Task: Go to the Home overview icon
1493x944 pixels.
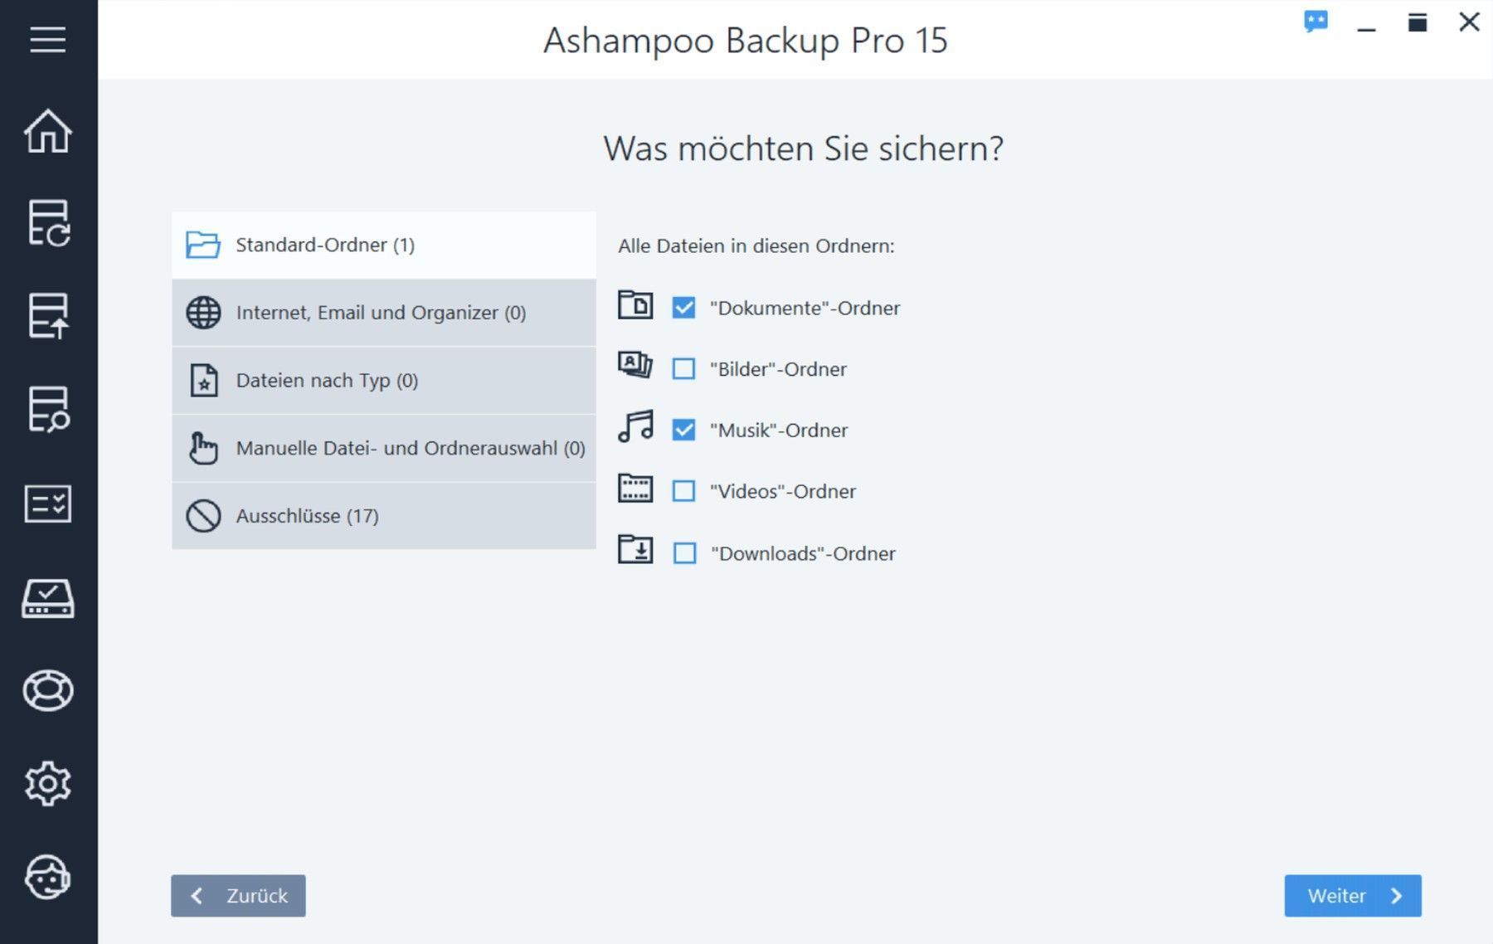Action: [48, 131]
